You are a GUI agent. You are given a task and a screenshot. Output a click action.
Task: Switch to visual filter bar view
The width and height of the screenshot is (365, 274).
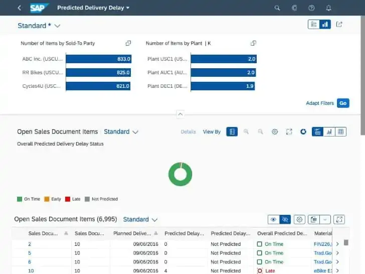click(325, 24)
